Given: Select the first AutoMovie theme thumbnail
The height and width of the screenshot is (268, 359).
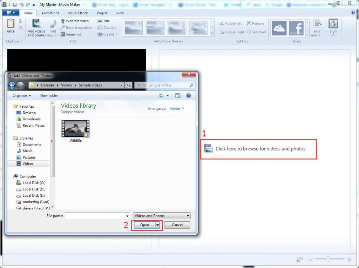Looking at the screenshot, I should point(134,28).
